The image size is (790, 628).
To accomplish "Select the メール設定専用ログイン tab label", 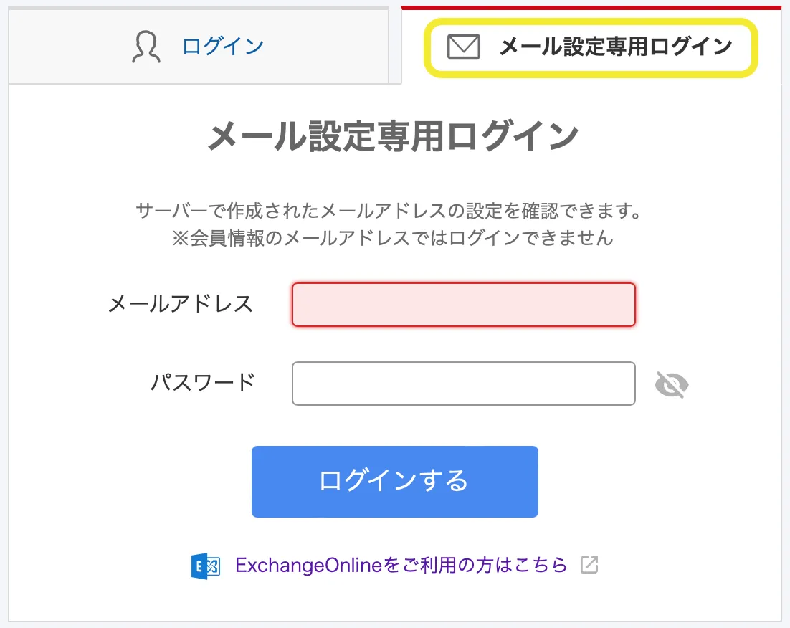I will 615,47.
